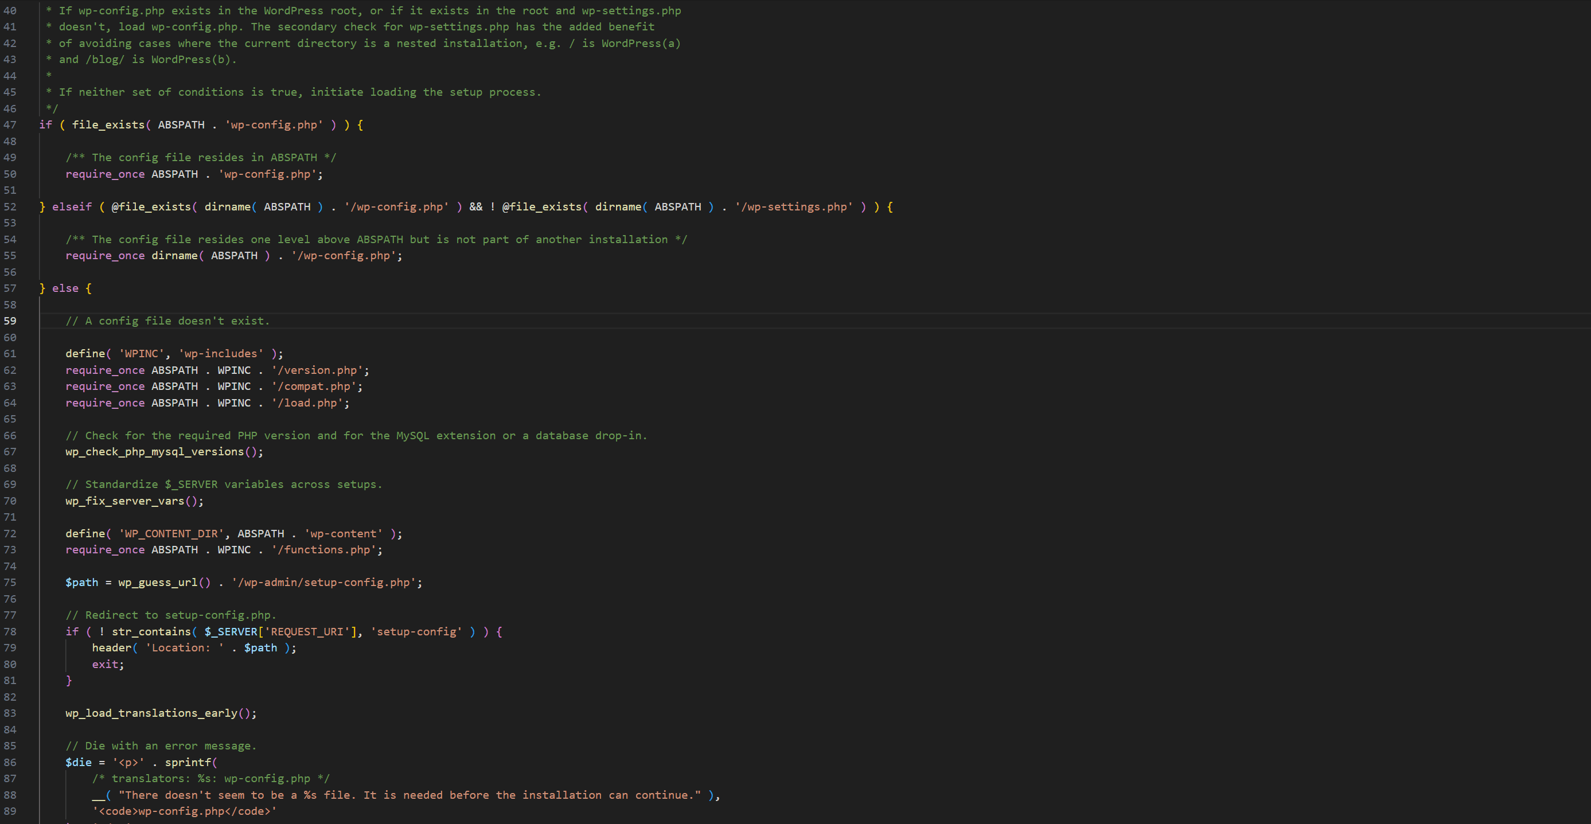Select the elseif keyword on line 52
Screen dimensions: 1591x824
coord(71,206)
